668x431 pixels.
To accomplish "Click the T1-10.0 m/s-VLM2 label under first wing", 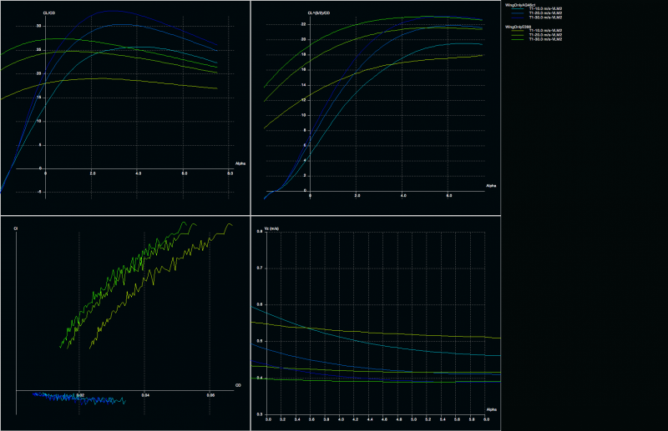I will [x=544, y=9].
